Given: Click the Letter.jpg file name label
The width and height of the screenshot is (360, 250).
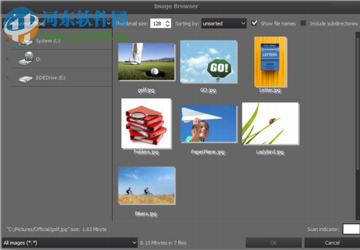Looking at the screenshot, I should tap(270, 90).
